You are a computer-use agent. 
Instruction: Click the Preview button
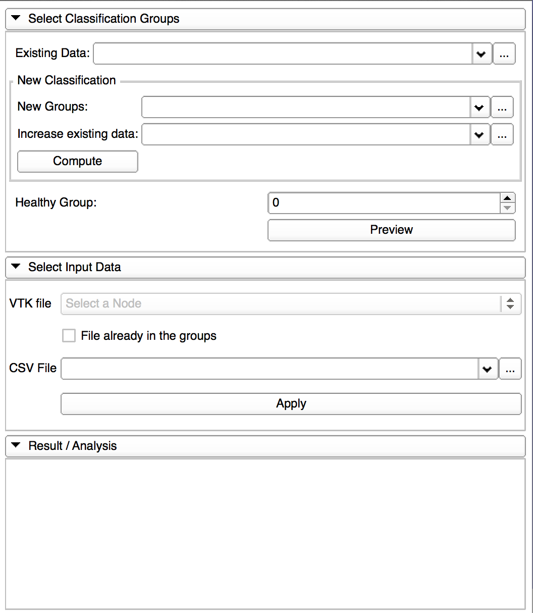pyautogui.click(x=391, y=230)
